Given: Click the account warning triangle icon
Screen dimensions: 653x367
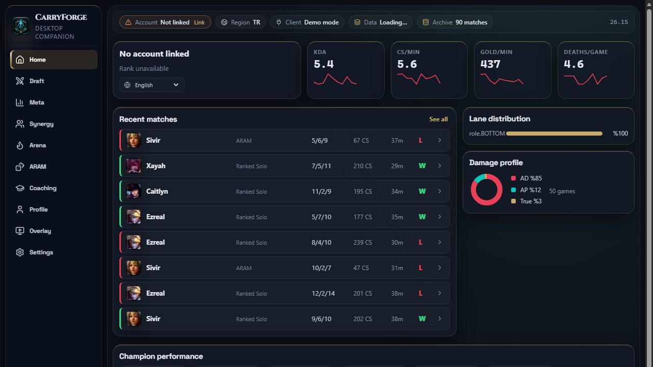Looking at the screenshot, I should click(128, 22).
